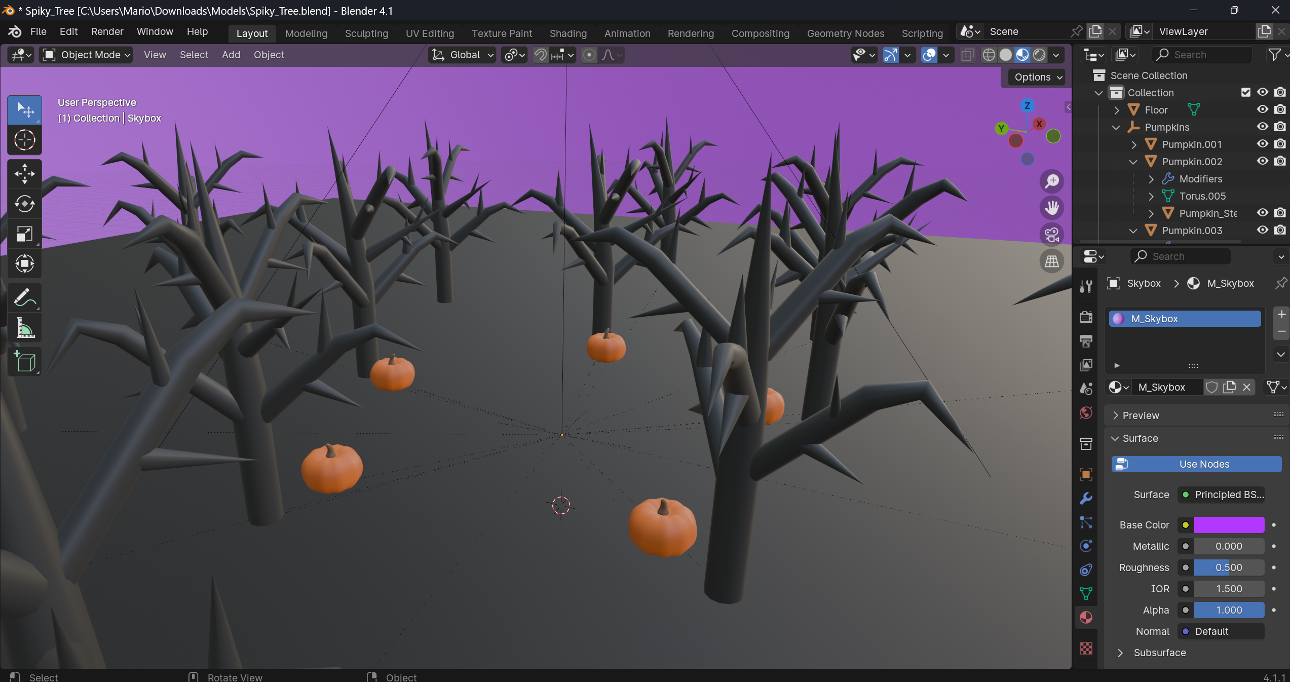1290x682 pixels.
Task: Switch to wireframe viewport shading
Action: coord(989,55)
